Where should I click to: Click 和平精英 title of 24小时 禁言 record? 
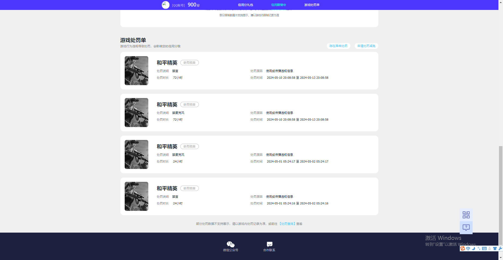click(x=167, y=188)
